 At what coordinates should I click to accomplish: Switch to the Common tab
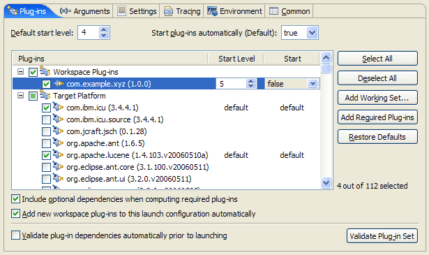point(289,11)
